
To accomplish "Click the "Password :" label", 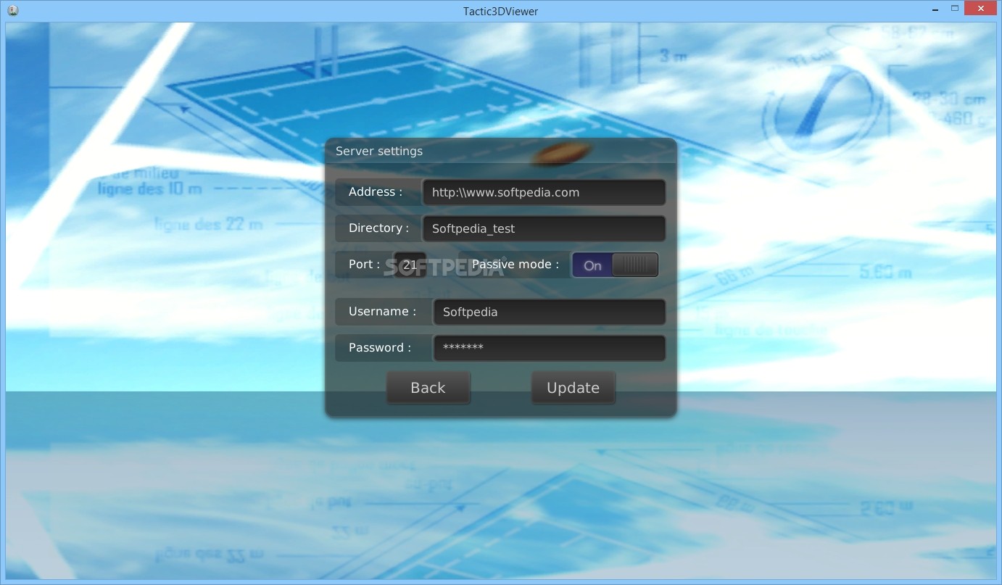I will [380, 348].
